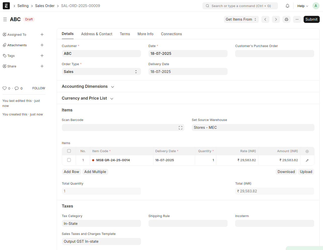The width and height of the screenshot is (323, 250).
Task: Open the Order Type dropdown
Action: click(x=101, y=72)
